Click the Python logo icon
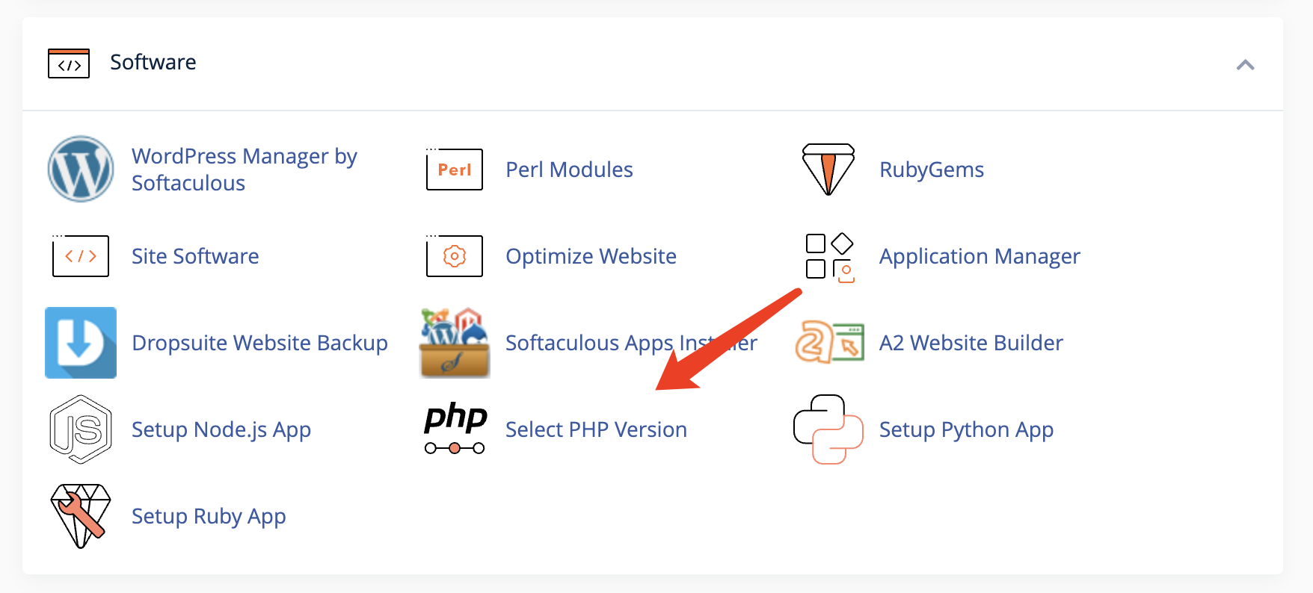The width and height of the screenshot is (1313, 593). coord(828,429)
